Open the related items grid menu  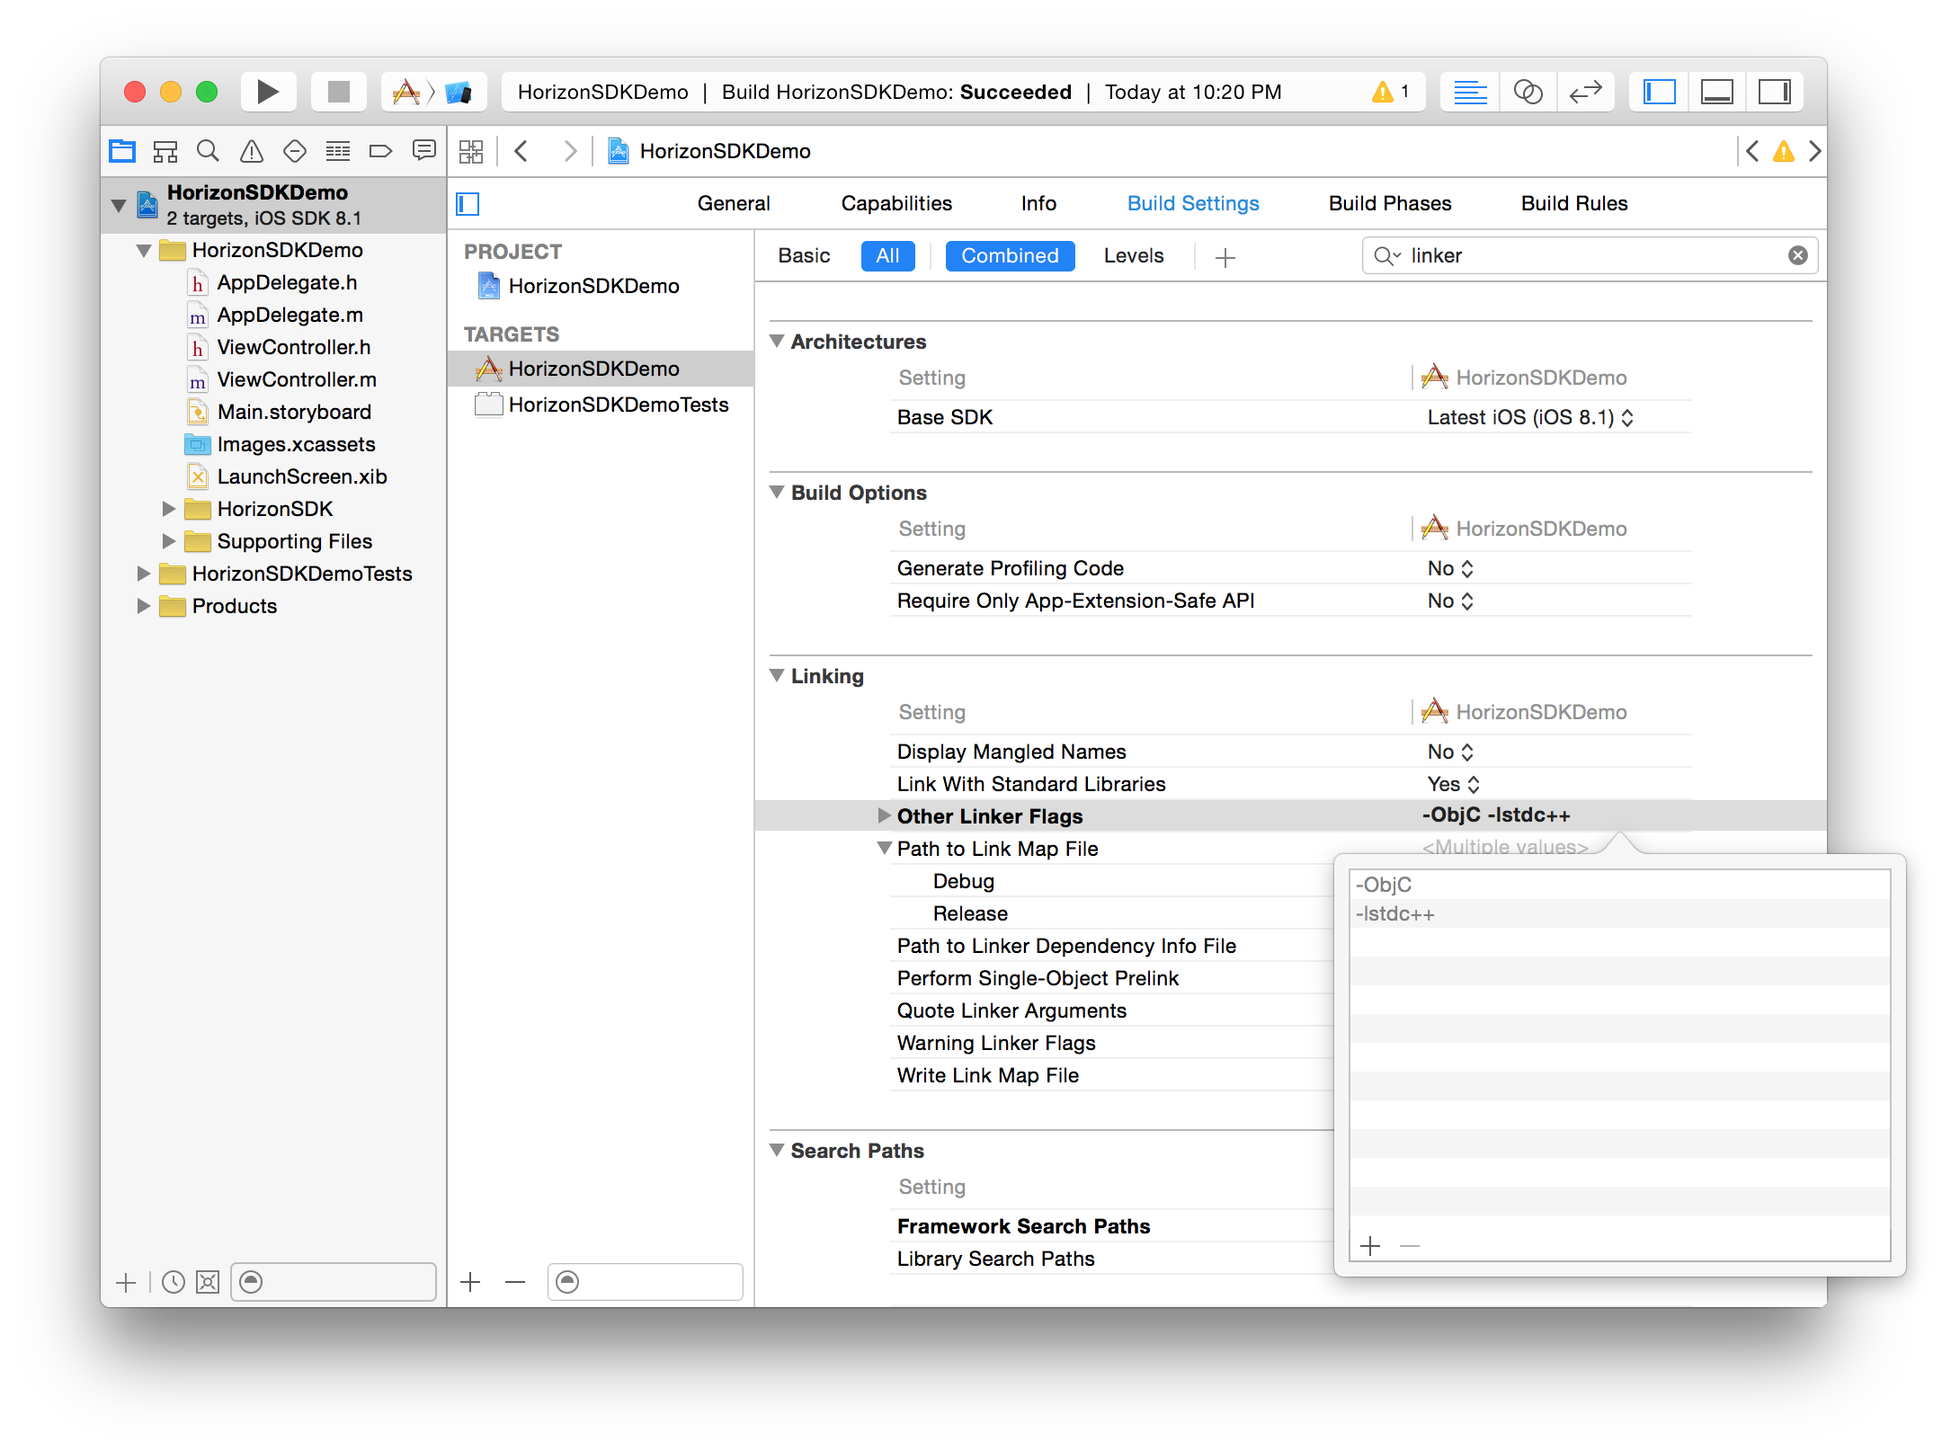(x=471, y=151)
